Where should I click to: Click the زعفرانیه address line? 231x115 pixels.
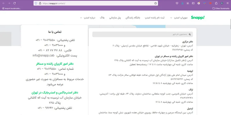[153, 46]
